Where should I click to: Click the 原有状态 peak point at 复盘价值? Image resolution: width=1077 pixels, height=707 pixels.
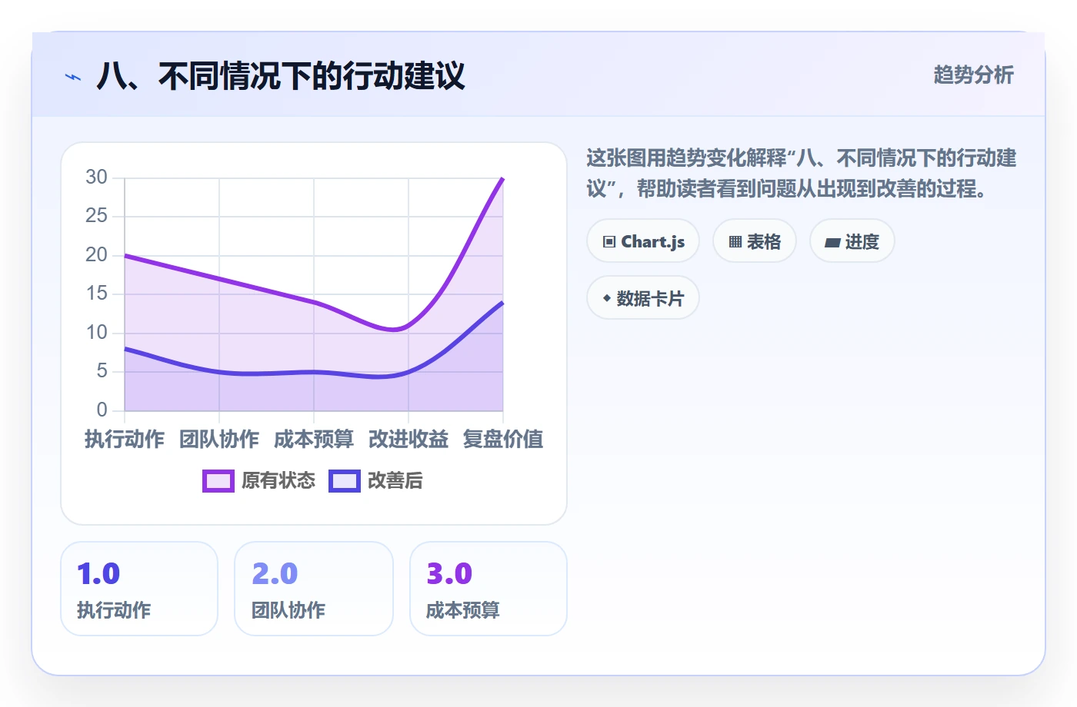503,178
